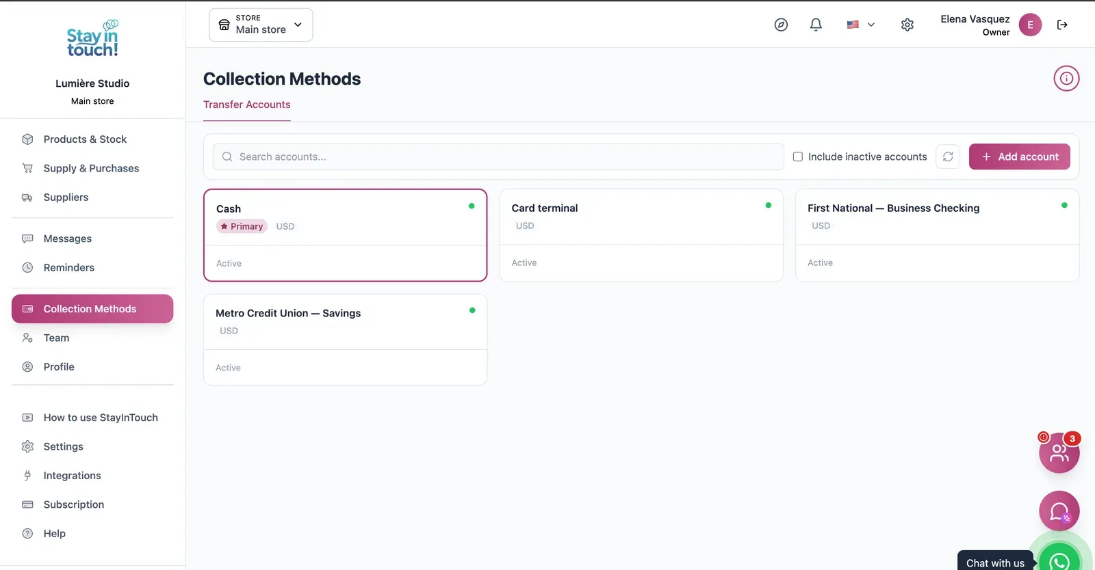Image resolution: width=1095 pixels, height=570 pixels.
Task: Click the Primary badge on Cash
Action: (x=242, y=226)
